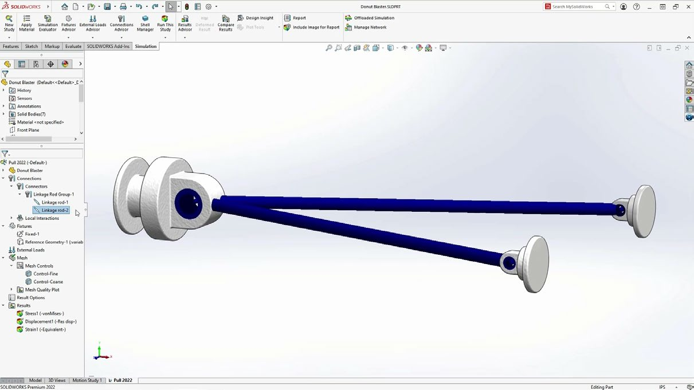The height and width of the screenshot is (390, 694).
Task: Open the Motion Study 1 tab
Action: 87,380
